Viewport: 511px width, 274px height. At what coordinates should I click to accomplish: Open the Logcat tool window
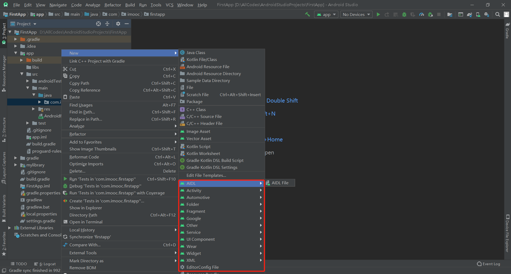(45, 264)
